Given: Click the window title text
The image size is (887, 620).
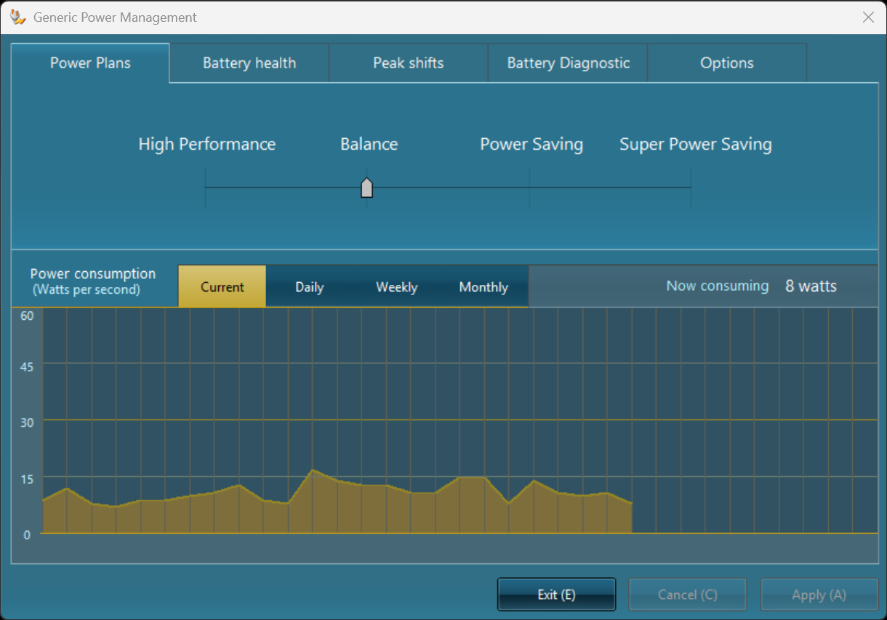Looking at the screenshot, I should pyautogui.click(x=115, y=17).
